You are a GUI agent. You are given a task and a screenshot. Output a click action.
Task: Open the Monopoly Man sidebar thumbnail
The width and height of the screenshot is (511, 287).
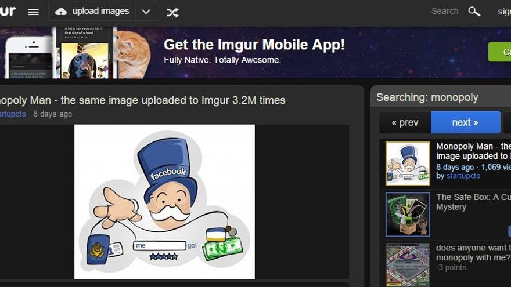click(x=408, y=164)
